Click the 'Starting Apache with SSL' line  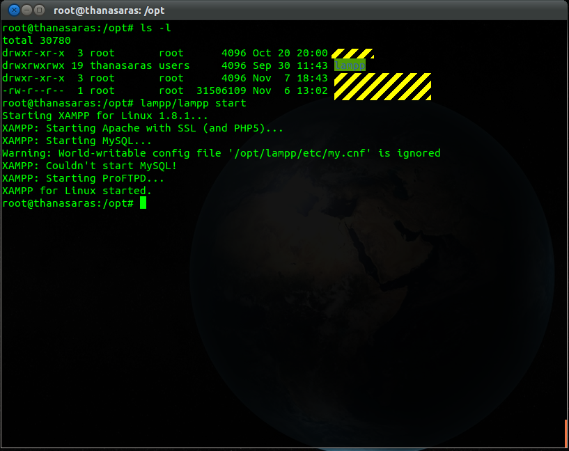click(143, 128)
